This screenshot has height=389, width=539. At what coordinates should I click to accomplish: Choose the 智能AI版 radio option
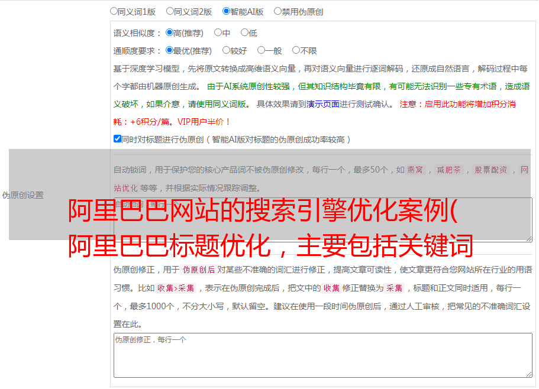(x=226, y=11)
